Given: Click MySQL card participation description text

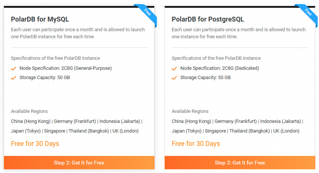Looking at the screenshot, I should pos(78,33).
